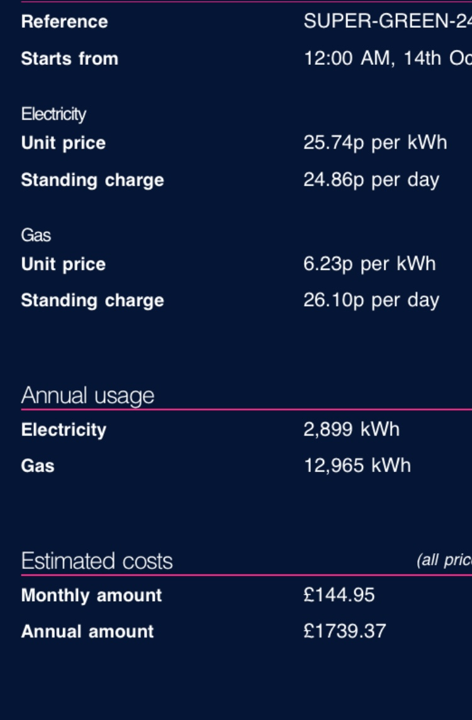Select the Reference label

tap(64, 21)
